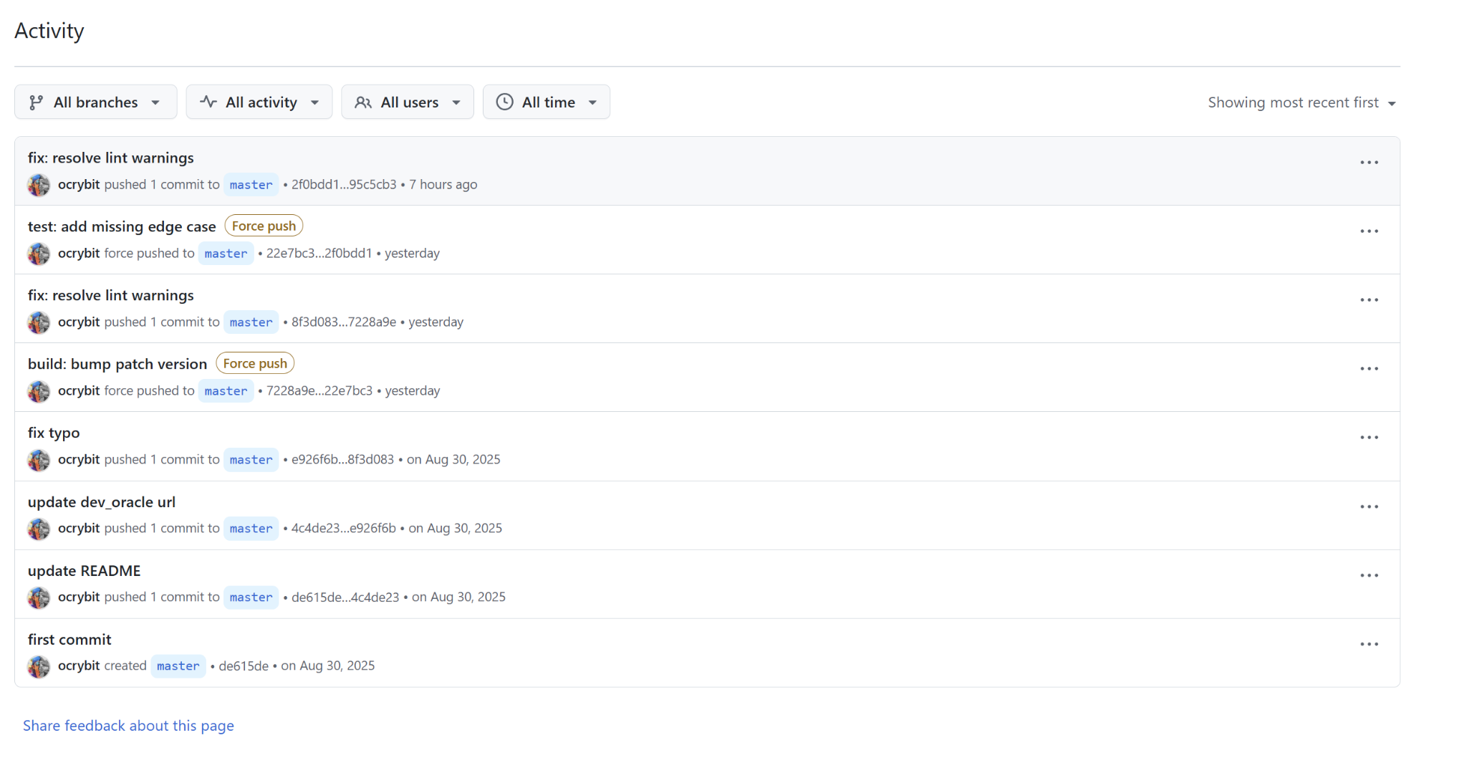Open the first commit title
The image size is (1467, 778).
pyautogui.click(x=69, y=640)
